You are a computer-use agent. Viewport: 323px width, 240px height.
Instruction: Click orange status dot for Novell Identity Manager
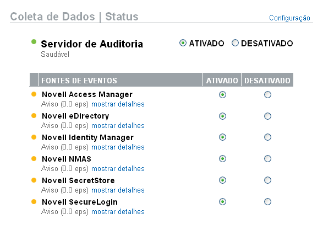(34, 137)
